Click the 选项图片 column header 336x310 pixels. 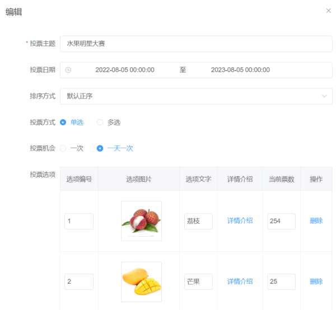[139, 179]
